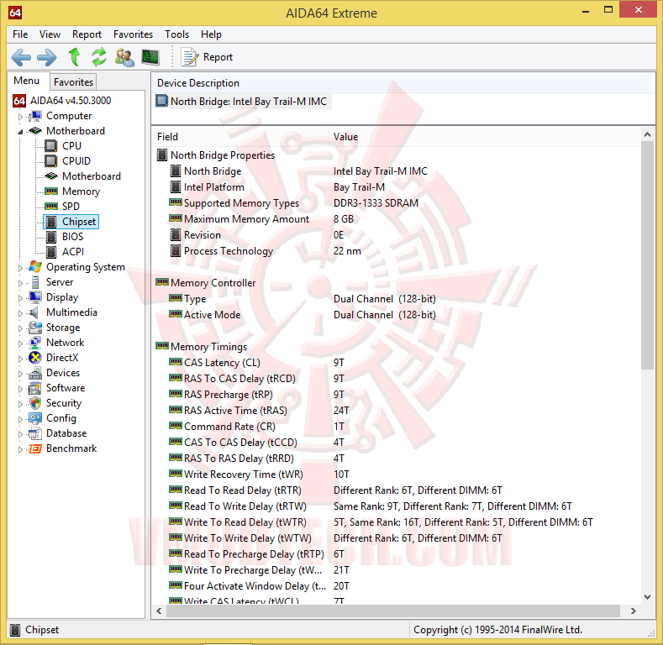Click the Security shield icon
The image size is (663, 645).
click(x=35, y=403)
